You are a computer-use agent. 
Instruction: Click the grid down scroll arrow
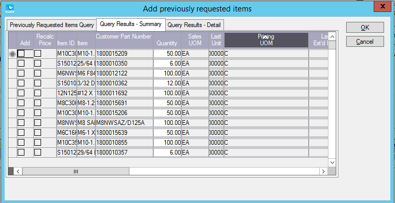332,162
